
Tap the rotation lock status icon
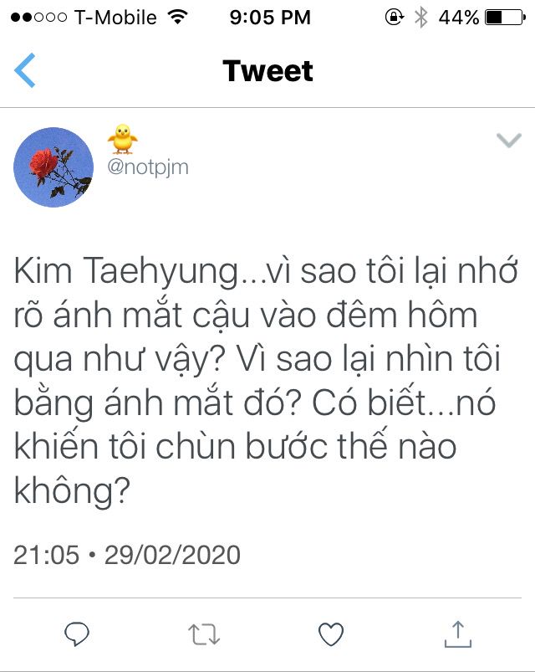point(395,17)
